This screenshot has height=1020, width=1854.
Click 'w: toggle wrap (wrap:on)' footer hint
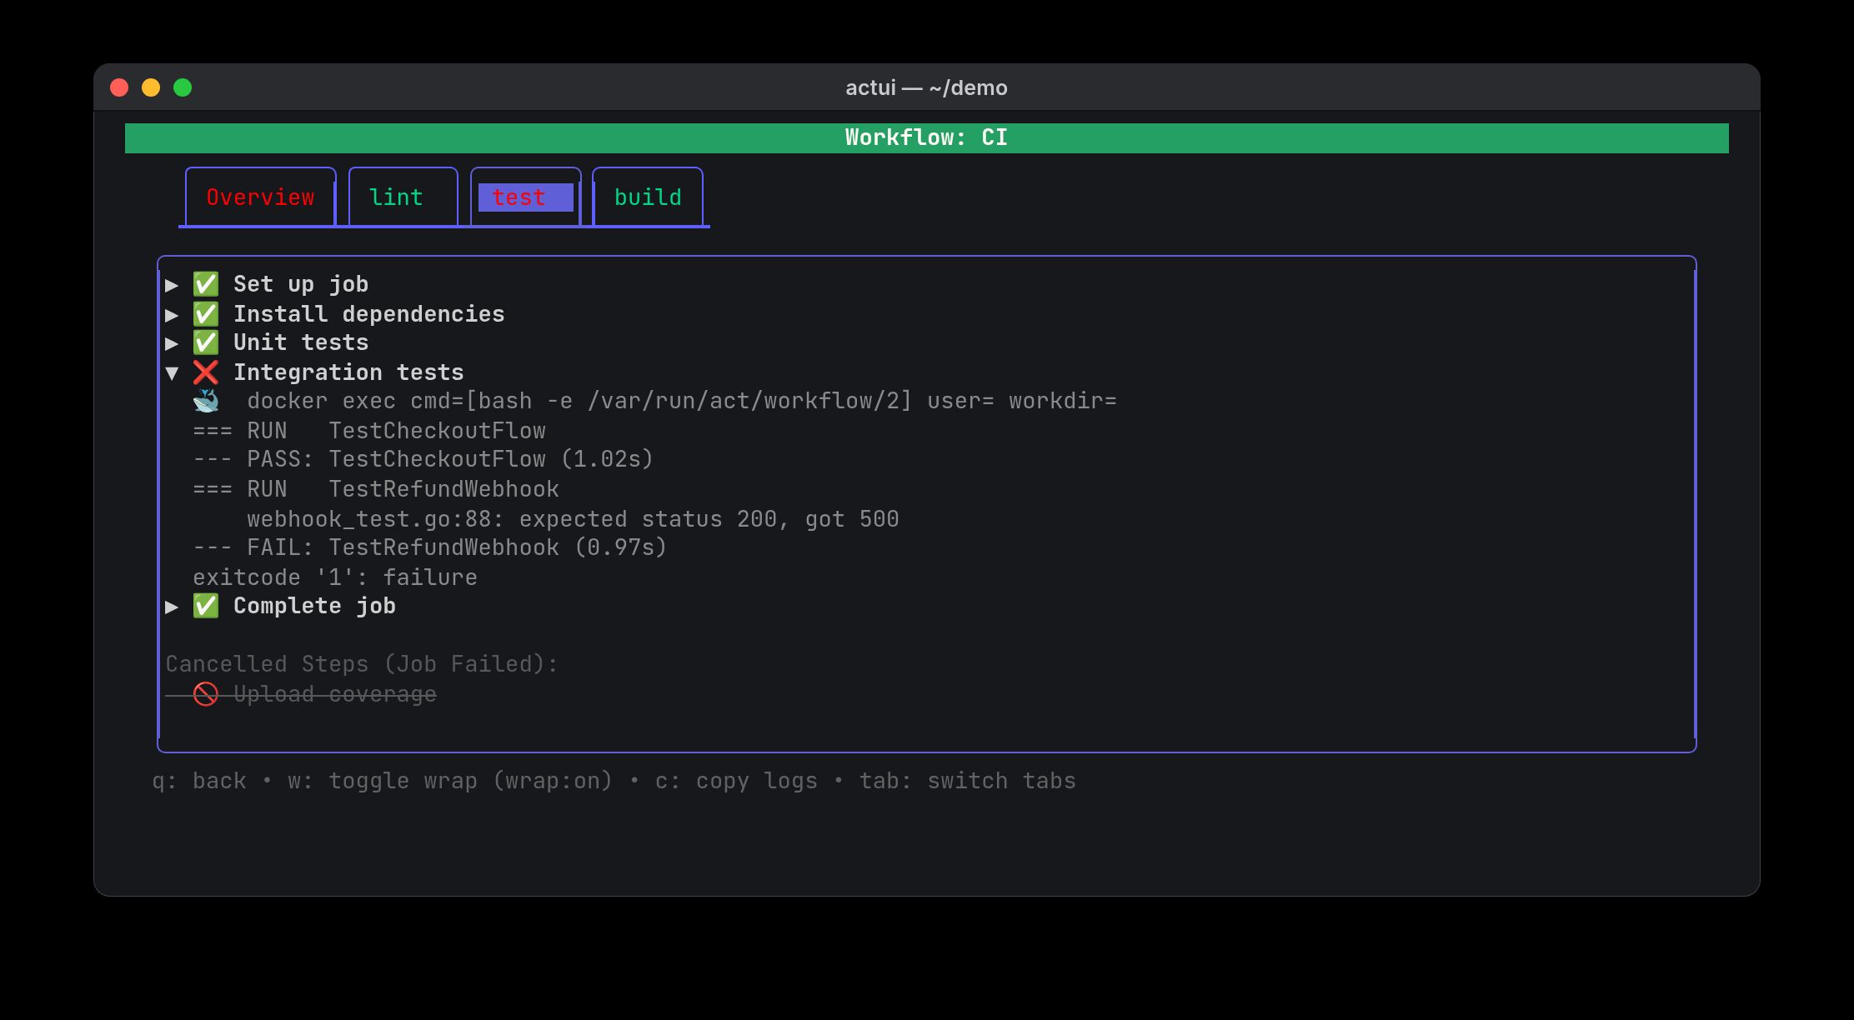tap(450, 781)
